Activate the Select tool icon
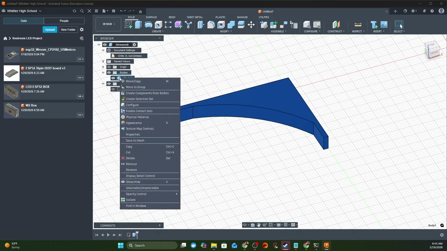 pyautogui.click(x=398, y=24)
